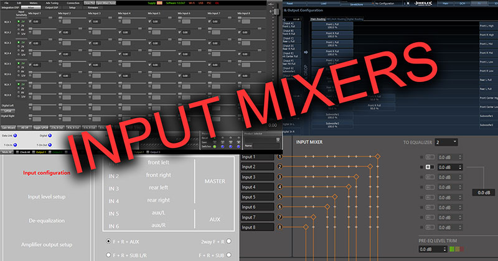The image size is (498, 261).
Task: Click the Helix logo in the top bar
Action: [x=423, y=4]
